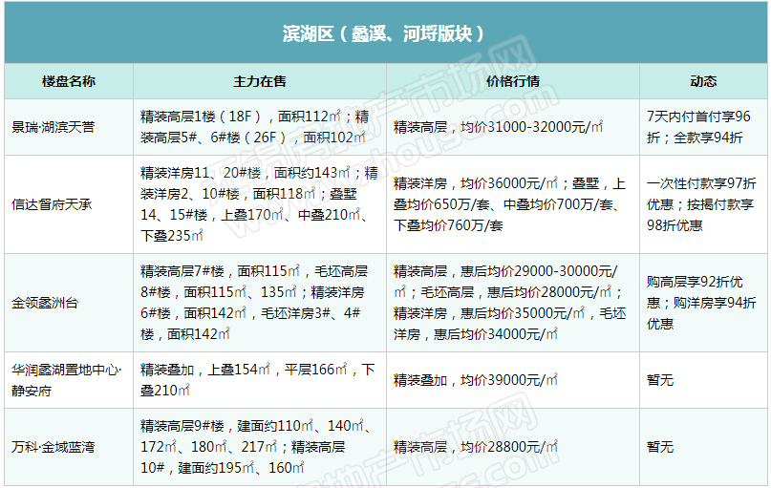Click 金领蠡洲台 price cell with 惠后均价29000-30000元
Screen dimensions: 771x488
pyautogui.click(x=511, y=303)
